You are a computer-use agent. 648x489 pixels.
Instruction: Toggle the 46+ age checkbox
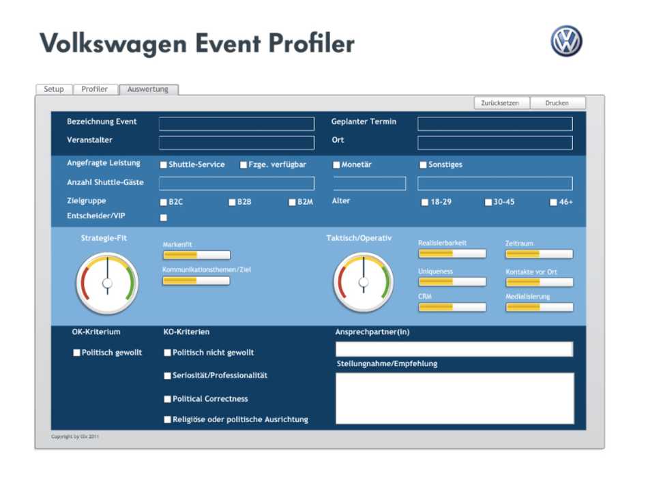click(x=554, y=202)
